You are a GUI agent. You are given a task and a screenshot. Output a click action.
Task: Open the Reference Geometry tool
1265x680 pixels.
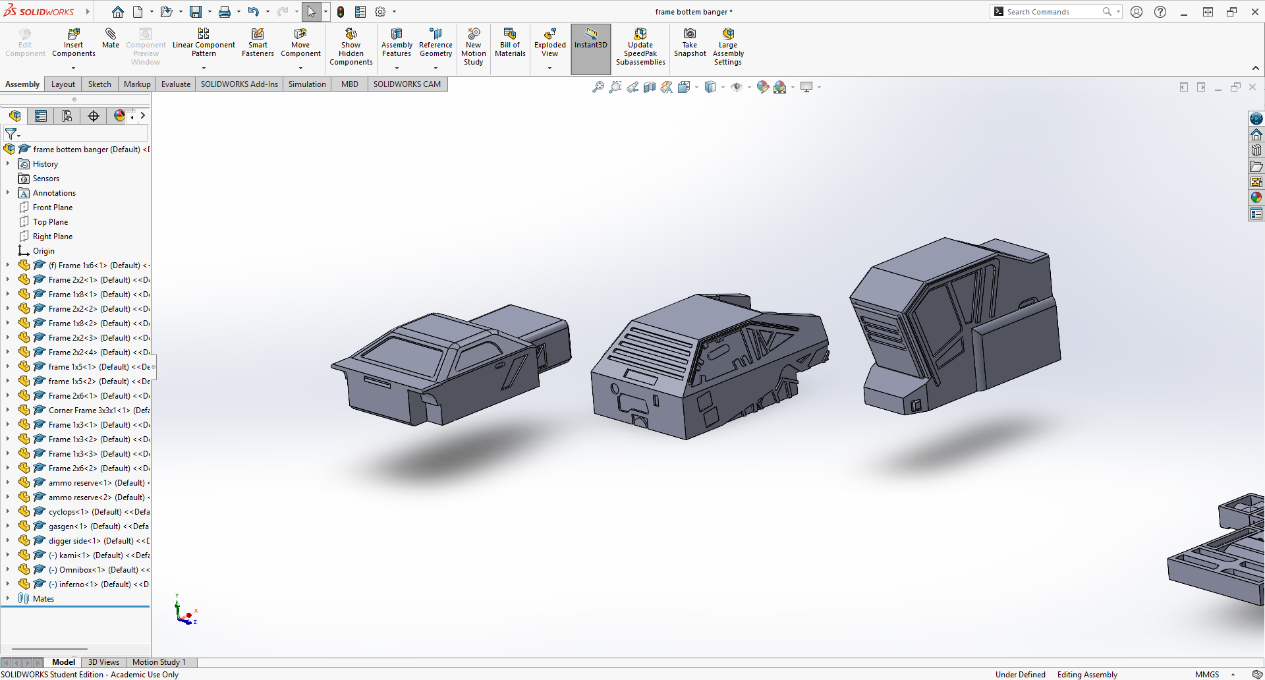436,34
